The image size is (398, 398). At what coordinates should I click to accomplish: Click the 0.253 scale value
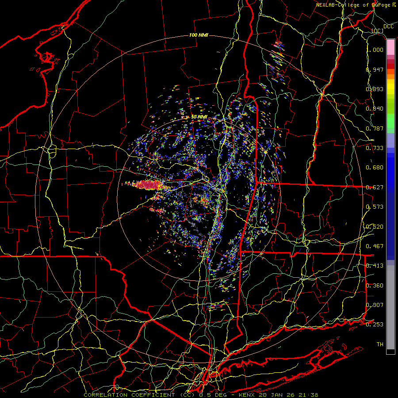tap(375, 325)
